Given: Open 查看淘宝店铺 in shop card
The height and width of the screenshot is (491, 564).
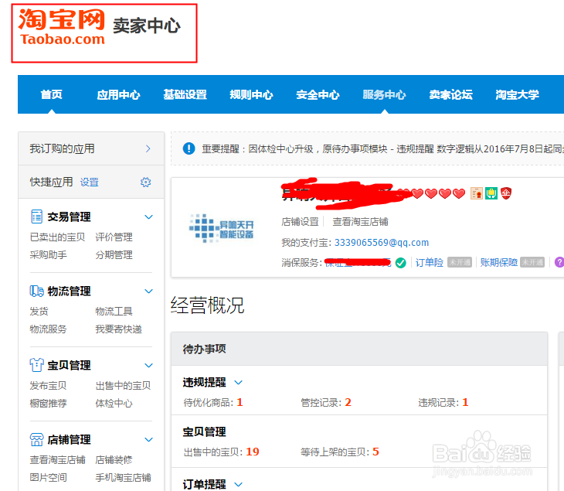Looking at the screenshot, I should (x=360, y=222).
